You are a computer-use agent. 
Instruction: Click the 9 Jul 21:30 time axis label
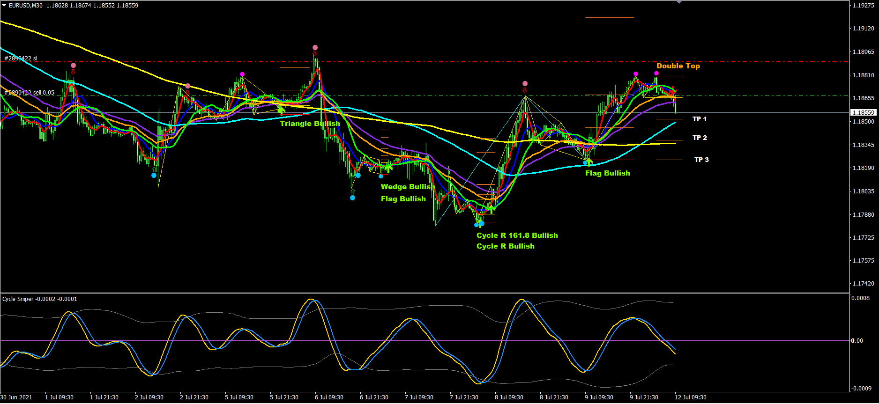point(644,397)
